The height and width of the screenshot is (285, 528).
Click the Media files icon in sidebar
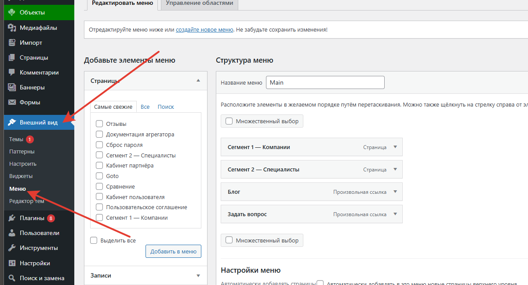(x=12, y=28)
